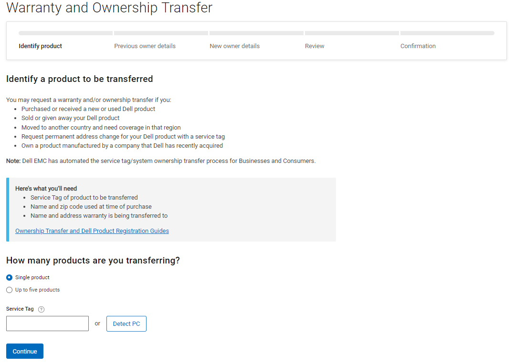This screenshot has width=515, height=364.
Task: Click the blue Continue button
Action: (25, 351)
